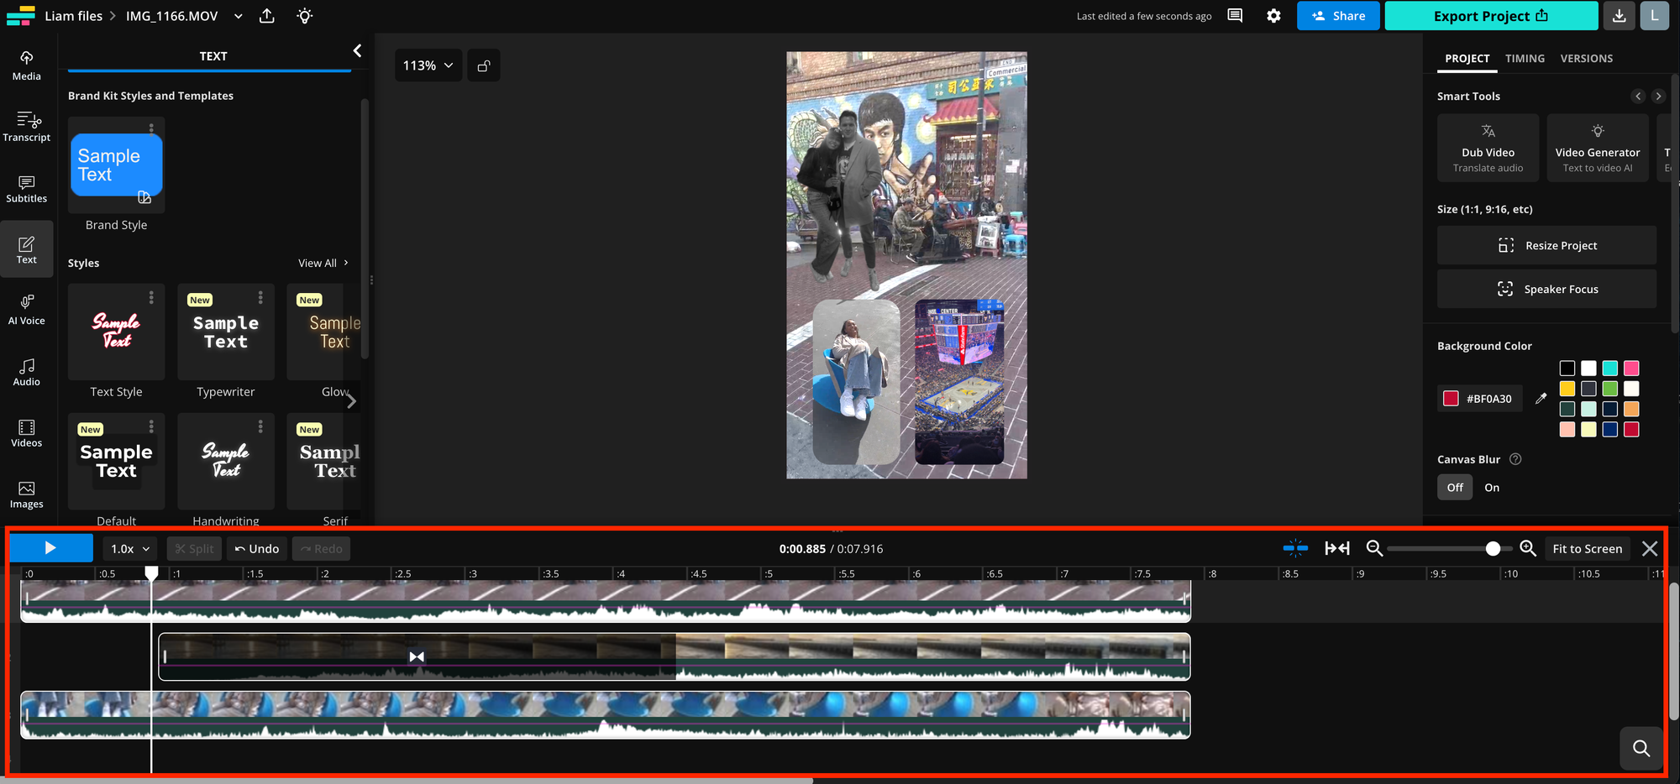Turn Canvas Blur On
This screenshot has height=784, width=1680.
point(1492,488)
